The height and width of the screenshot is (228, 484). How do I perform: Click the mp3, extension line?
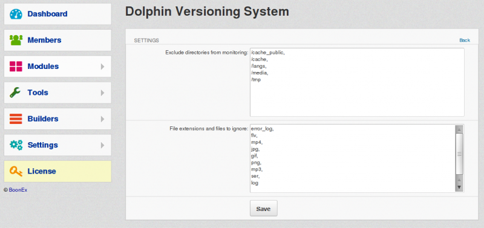click(257, 169)
